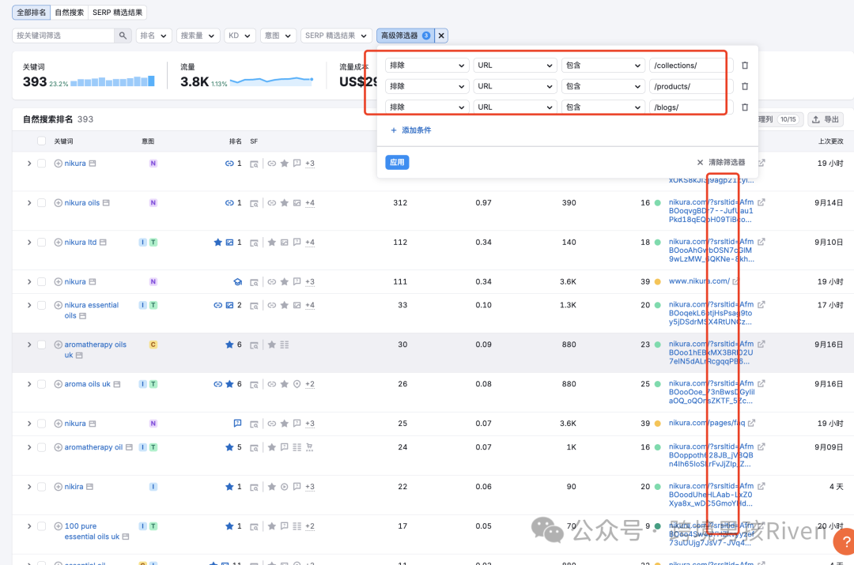Screen dimensions: 854x565
Task: Open SERP snapshot icon for 'nikira'
Action: [254, 487]
